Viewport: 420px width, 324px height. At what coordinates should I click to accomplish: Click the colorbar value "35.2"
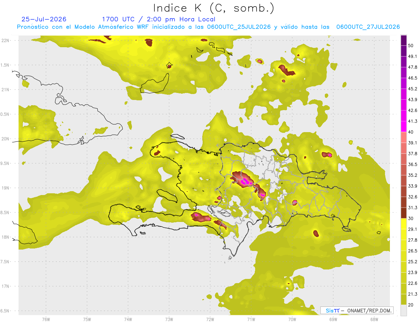point(412,175)
